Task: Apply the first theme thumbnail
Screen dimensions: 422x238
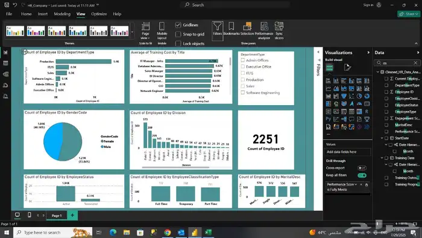Action: pos(15,31)
